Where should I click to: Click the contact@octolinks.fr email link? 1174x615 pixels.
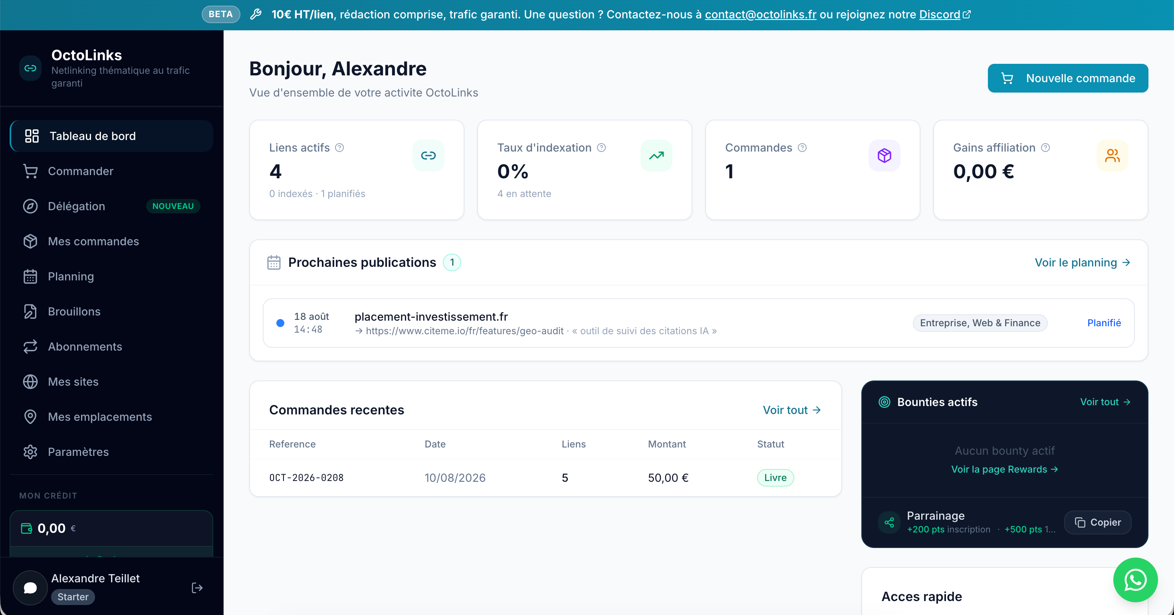[760, 15]
